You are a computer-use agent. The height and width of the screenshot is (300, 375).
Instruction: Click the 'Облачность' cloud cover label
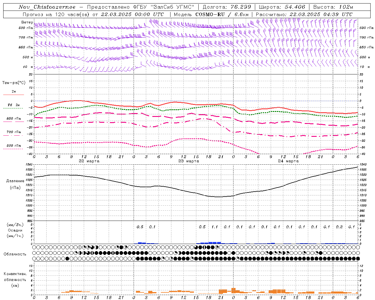(x=15, y=254)
